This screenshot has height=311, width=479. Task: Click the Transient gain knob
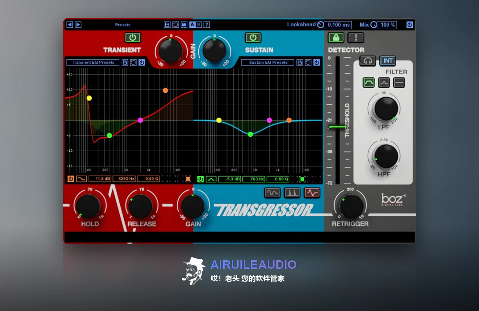coord(171,51)
